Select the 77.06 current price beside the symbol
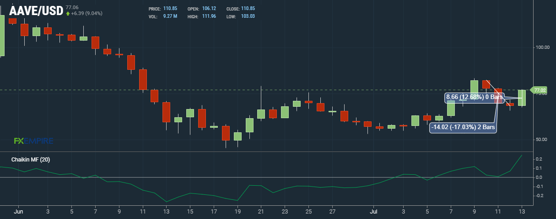 (x=72, y=7)
